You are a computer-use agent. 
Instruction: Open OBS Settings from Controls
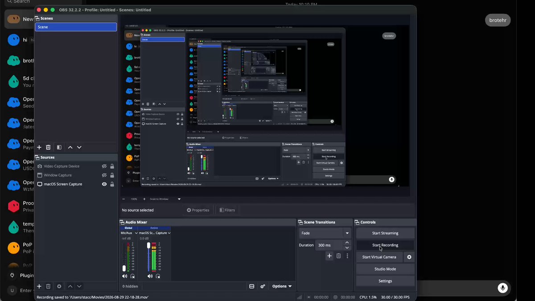point(385,281)
